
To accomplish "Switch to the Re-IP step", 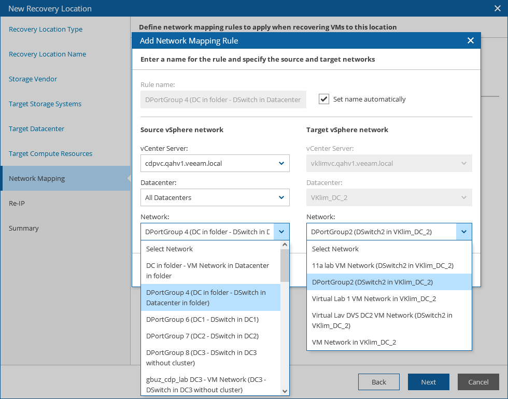I will coord(17,203).
